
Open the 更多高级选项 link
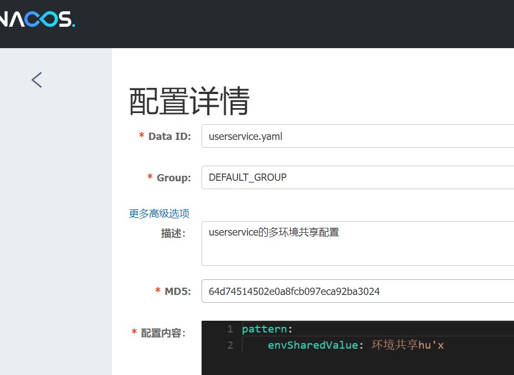click(159, 214)
